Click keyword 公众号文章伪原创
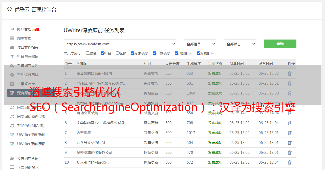This screenshot has height=170, width=325. (91, 143)
